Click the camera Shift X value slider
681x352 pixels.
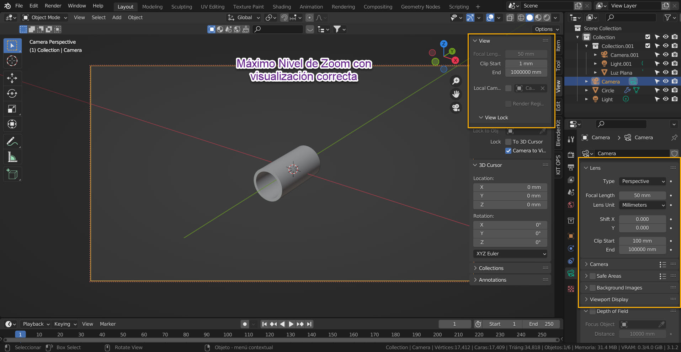tap(642, 219)
